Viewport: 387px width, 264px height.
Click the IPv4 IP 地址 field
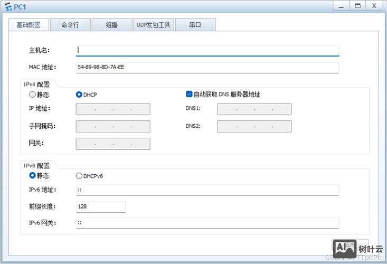(x=113, y=109)
